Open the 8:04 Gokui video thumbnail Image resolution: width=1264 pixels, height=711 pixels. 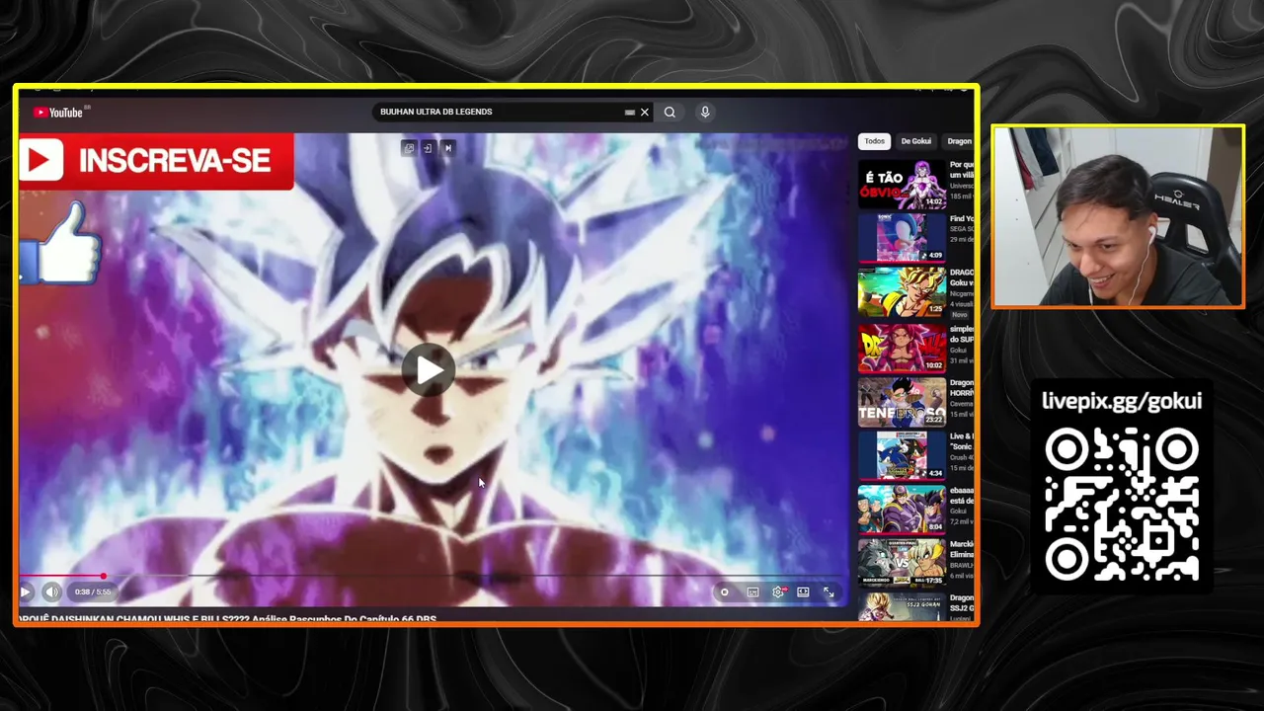point(902,509)
